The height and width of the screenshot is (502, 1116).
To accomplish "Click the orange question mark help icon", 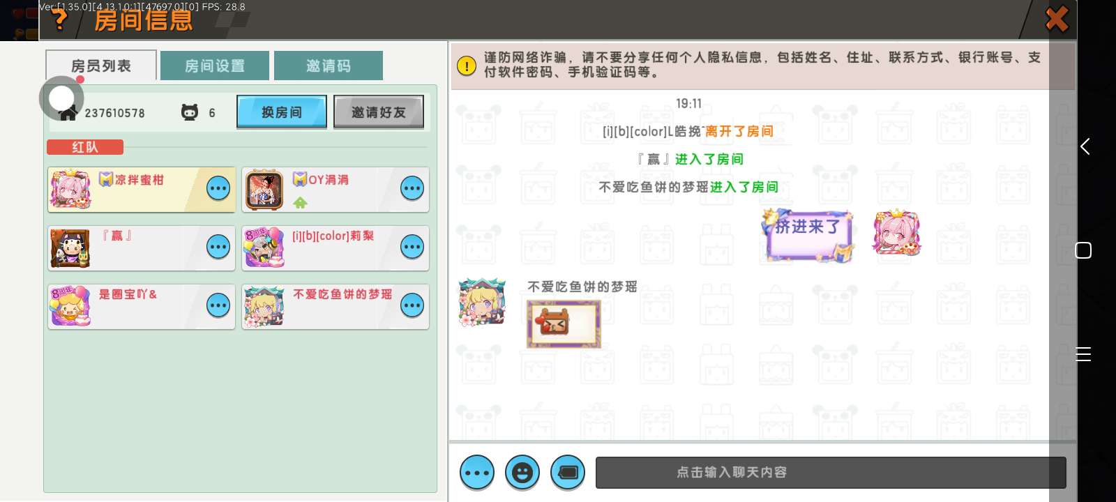I will (x=61, y=20).
